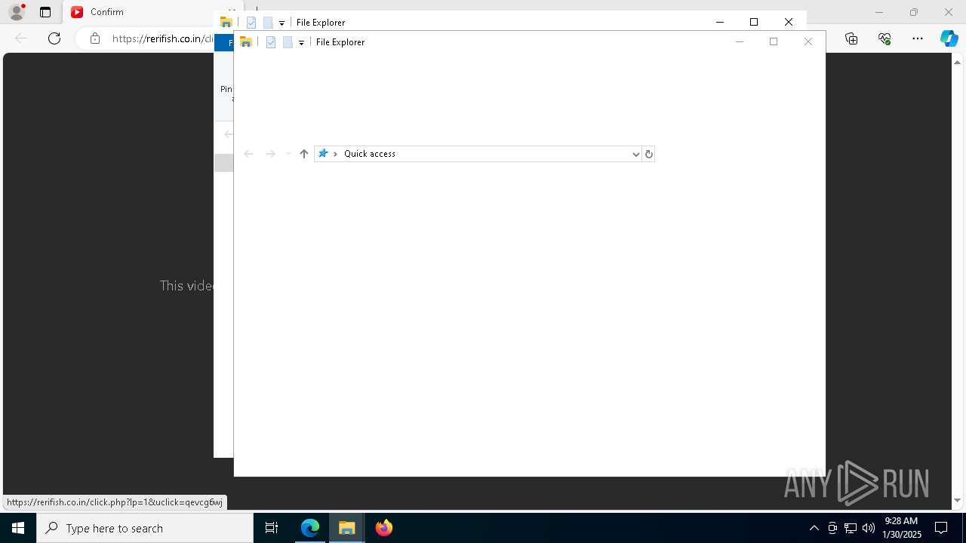Click Back arrow in front File Explorer

point(248,154)
